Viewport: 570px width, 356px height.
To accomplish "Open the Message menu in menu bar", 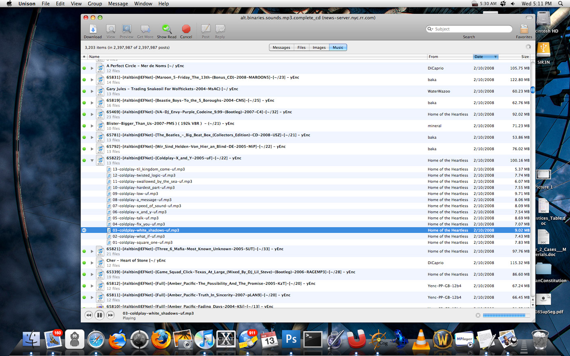I will point(118,4).
